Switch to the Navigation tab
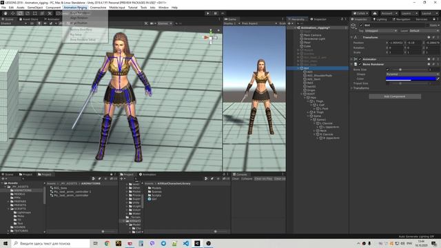Viewport: 441px width, 248px height. [401, 19]
